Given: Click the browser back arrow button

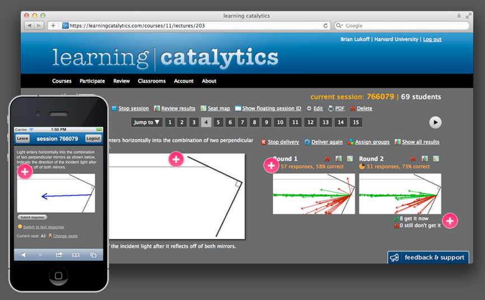Looking at the screenshot, I should click(x=29, y=26).
